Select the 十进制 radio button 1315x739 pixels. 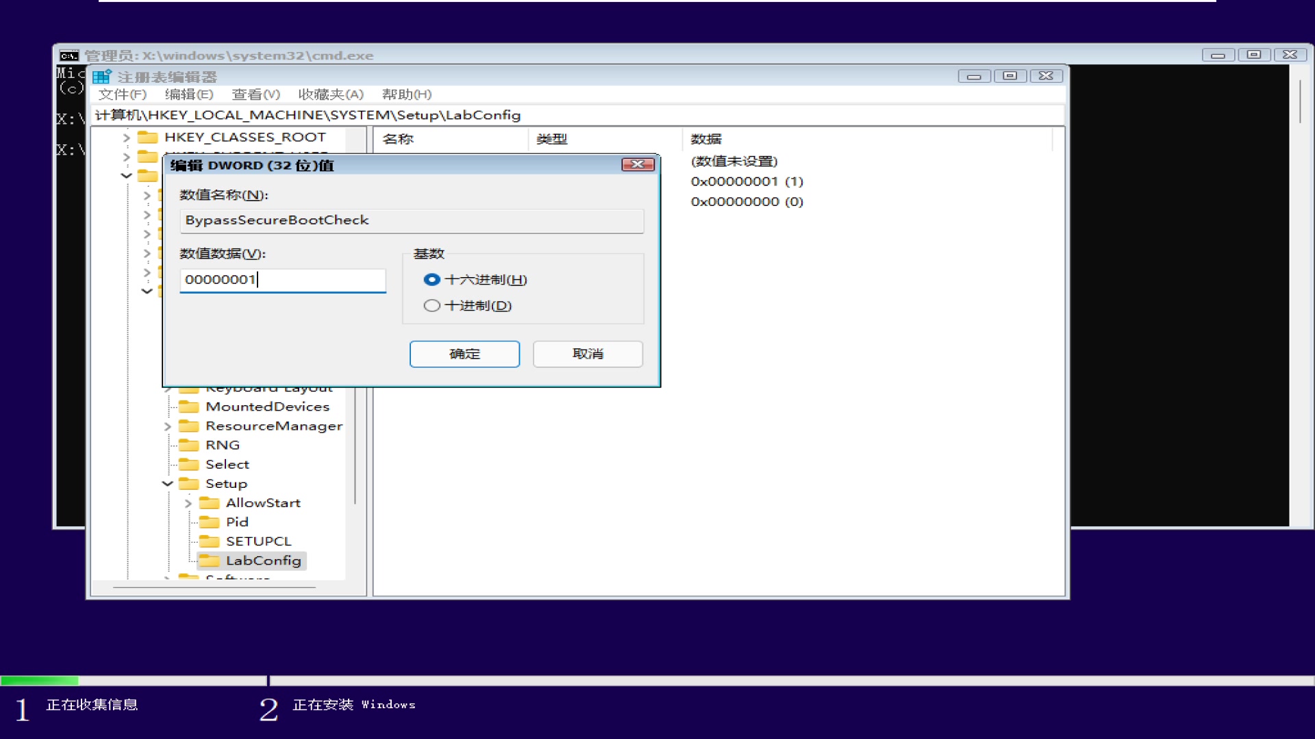431,305
